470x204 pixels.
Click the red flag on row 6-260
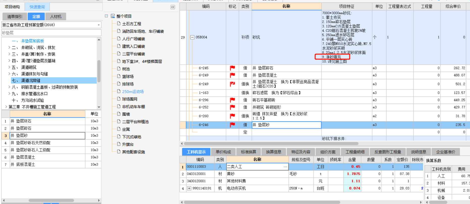pos(232,116)
